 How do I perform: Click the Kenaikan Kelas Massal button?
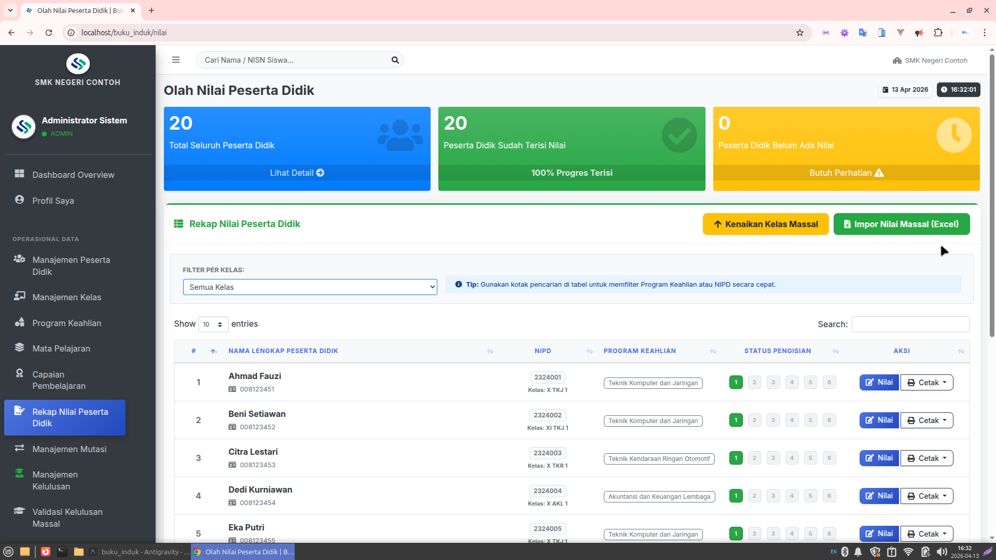(x=765, y=224)
